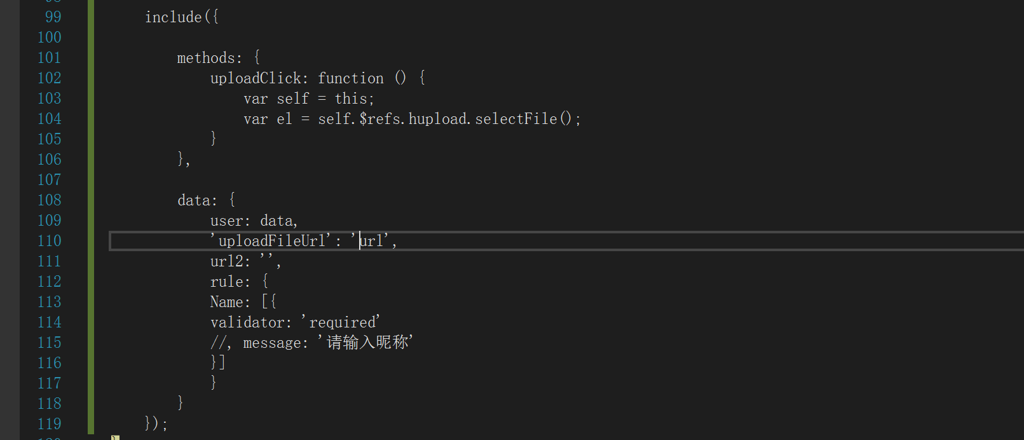1024x440 pixels.
Task: Click the 'uploadClick' function name
Action: click(256, 78)
